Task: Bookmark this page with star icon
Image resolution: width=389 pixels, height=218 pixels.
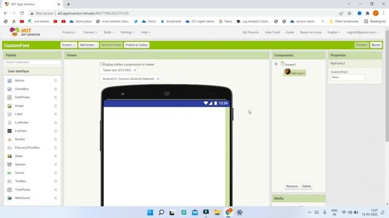Action: pyautogui.click(x=349, y=13)
